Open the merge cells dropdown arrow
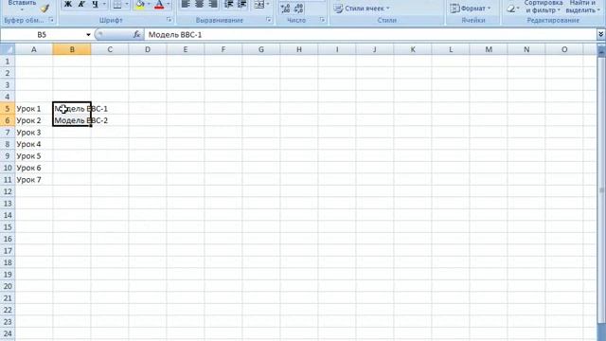 point(268,4)
